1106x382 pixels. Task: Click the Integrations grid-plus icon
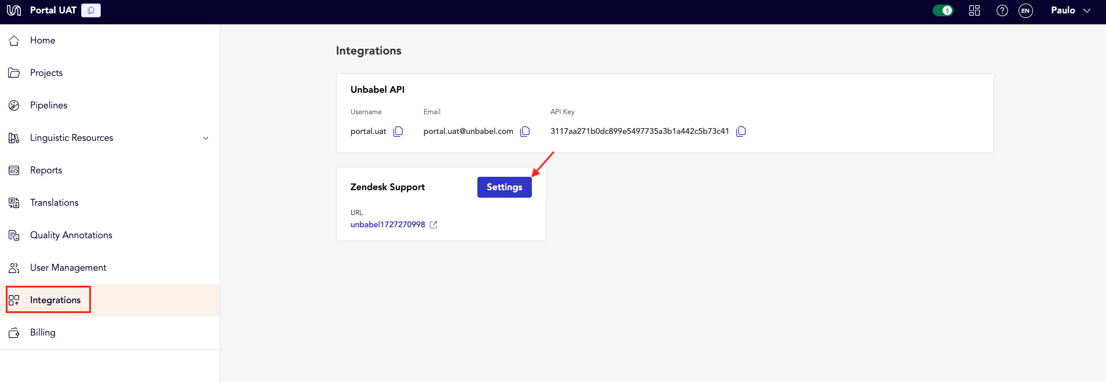pyautogui.click(x=14, y=300)
